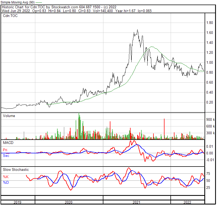Screen dimensions: 217x205
Task: Click the tallest green volume bar in 2020
Action: coord(79,126)
